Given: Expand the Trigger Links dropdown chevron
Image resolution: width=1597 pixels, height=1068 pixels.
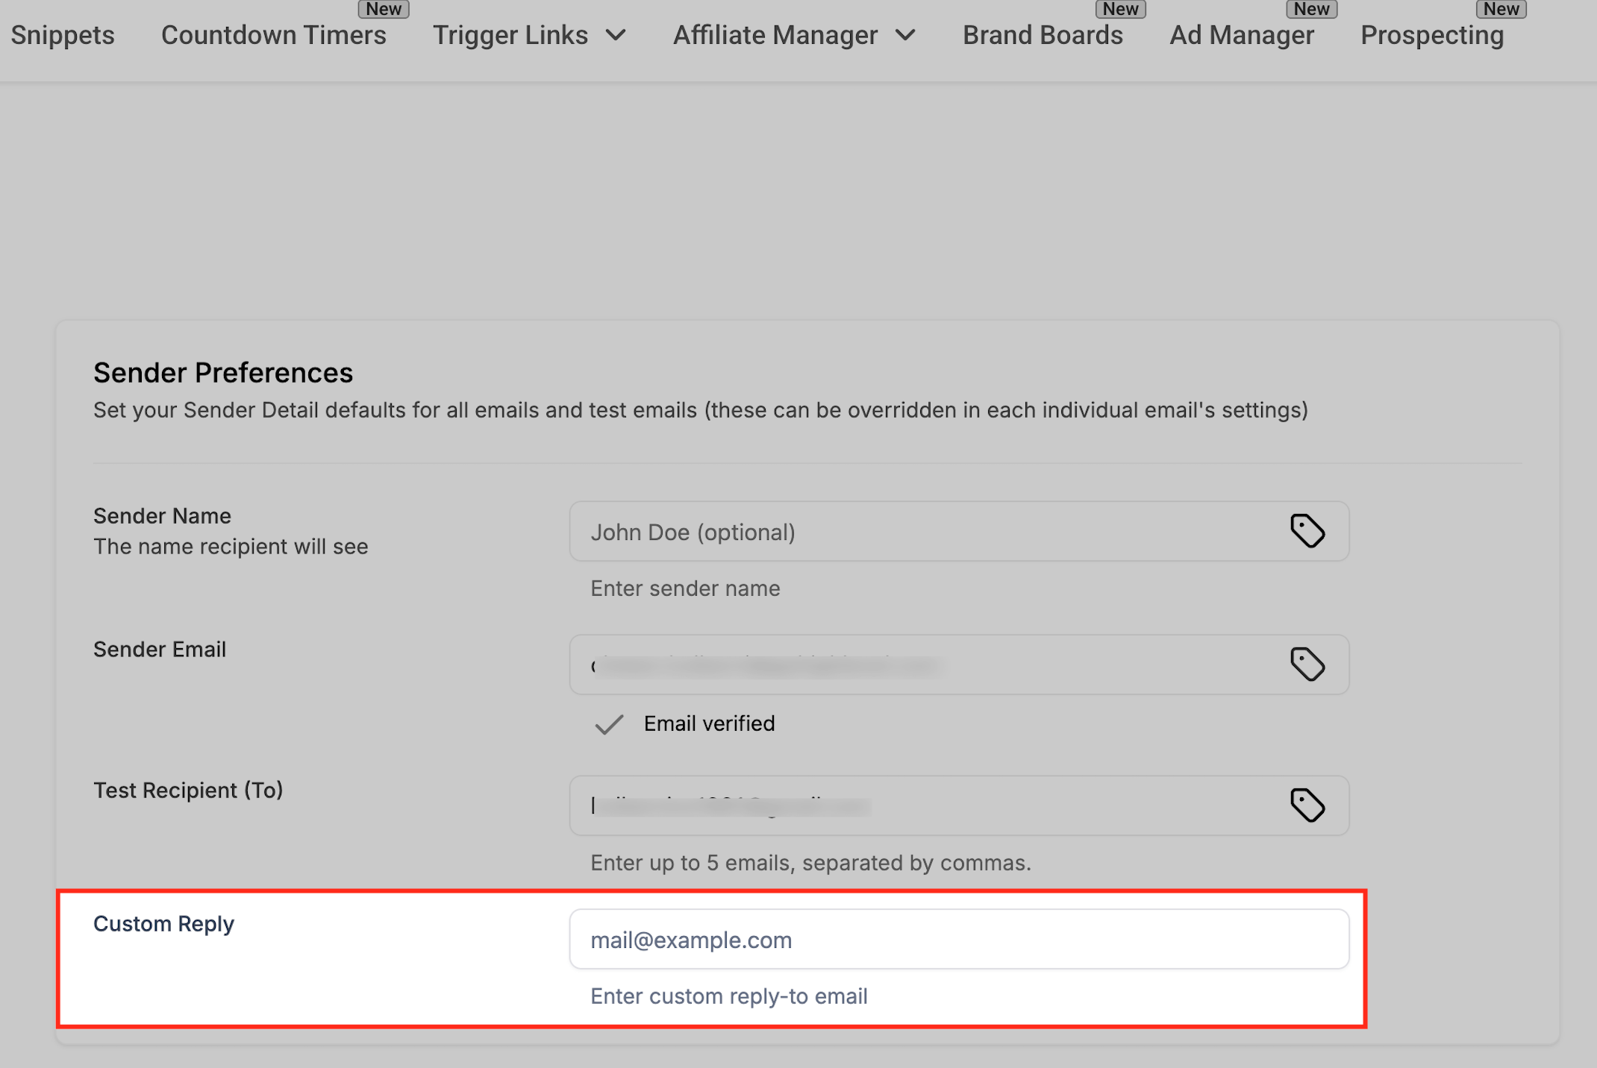Looking at the screenshot, I should (616, 35).
